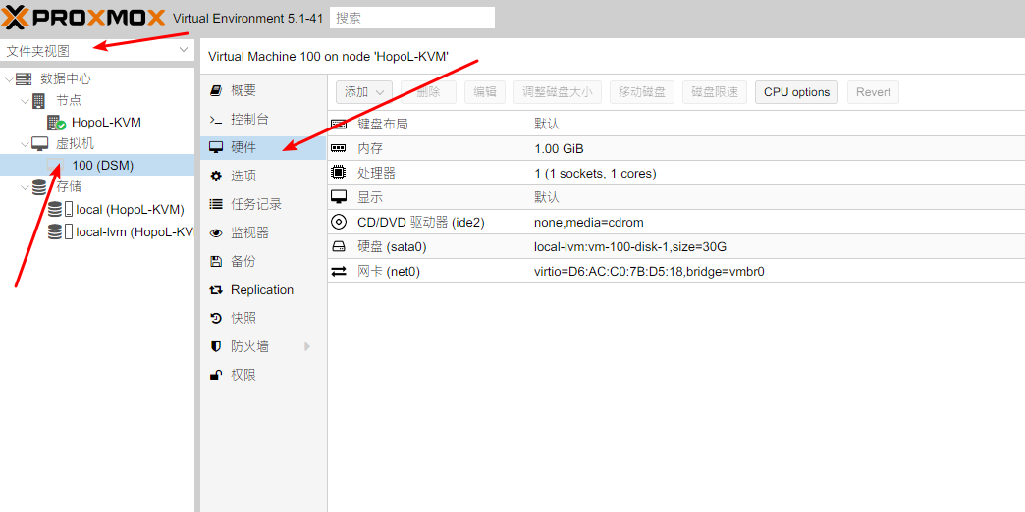Screen dimensions: 1025x512
Task: Click the 任务记录 list icon
Action: (x=216, y=204)
